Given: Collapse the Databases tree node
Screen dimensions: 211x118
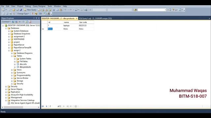Looking at the screenshot, I should (x=6, y=28).
